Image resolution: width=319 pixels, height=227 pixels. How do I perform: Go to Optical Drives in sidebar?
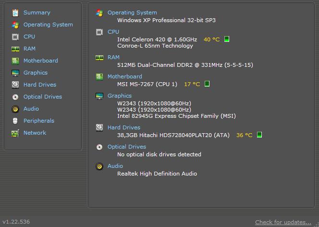(x=43, y=97)
